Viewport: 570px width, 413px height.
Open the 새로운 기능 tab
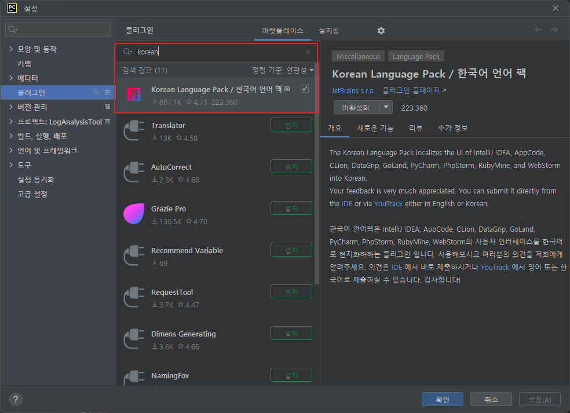click(x=375, y=128)
